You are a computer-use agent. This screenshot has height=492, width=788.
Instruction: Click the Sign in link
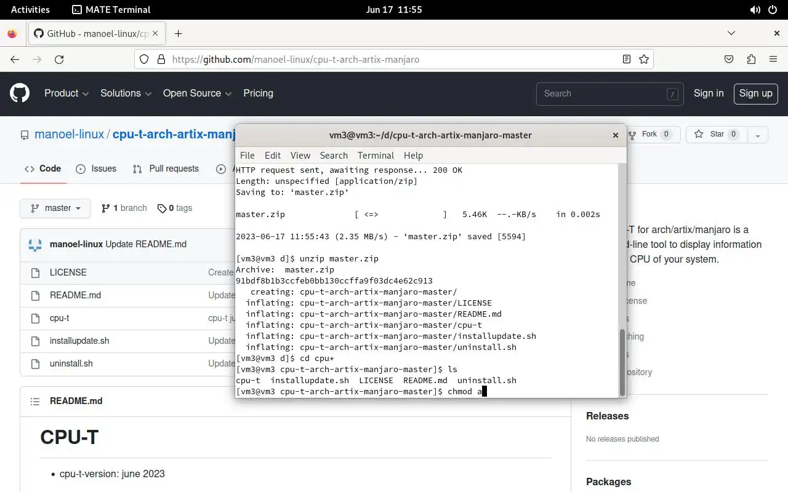pos(709,93)
